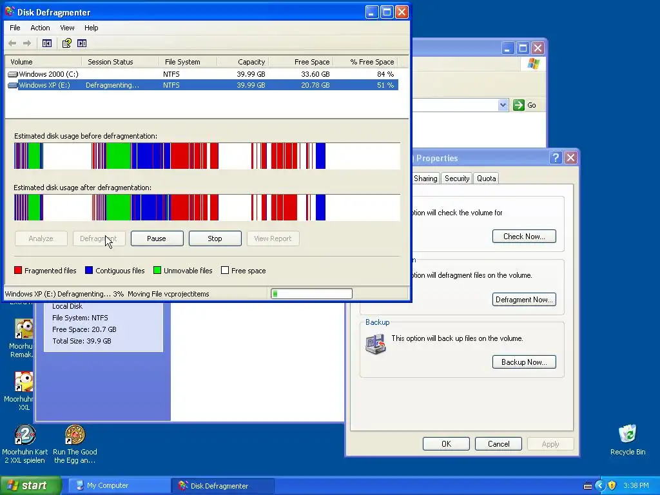Image resolution: width=660 pixels, height=495 pixels.
Task: Click the defragmentation progress bar
Action: [x=311, y=294]
